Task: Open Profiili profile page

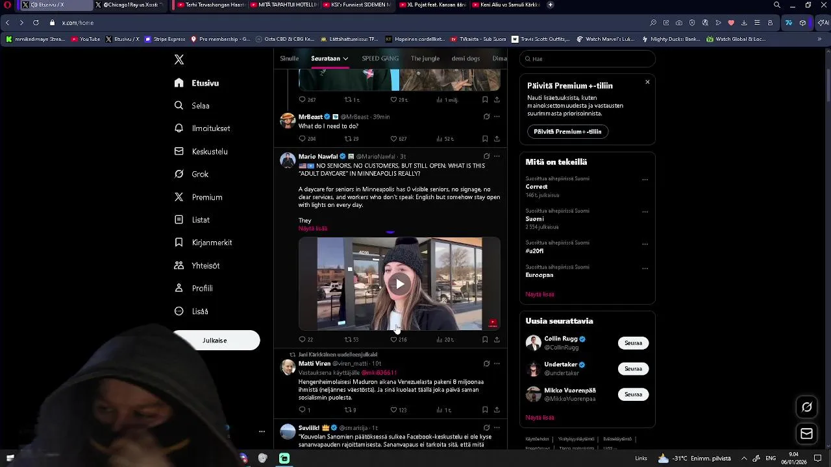Action: [x=193, y=288]
